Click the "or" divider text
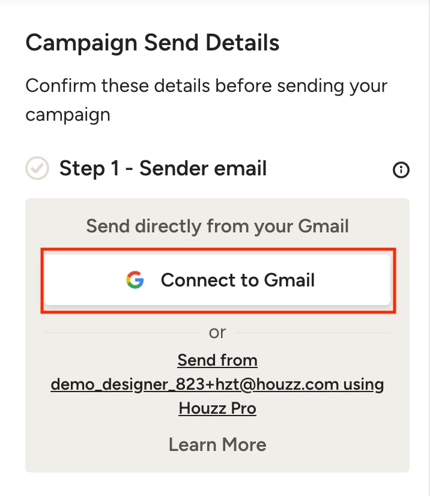430x496 pixels. coord(217,332)
